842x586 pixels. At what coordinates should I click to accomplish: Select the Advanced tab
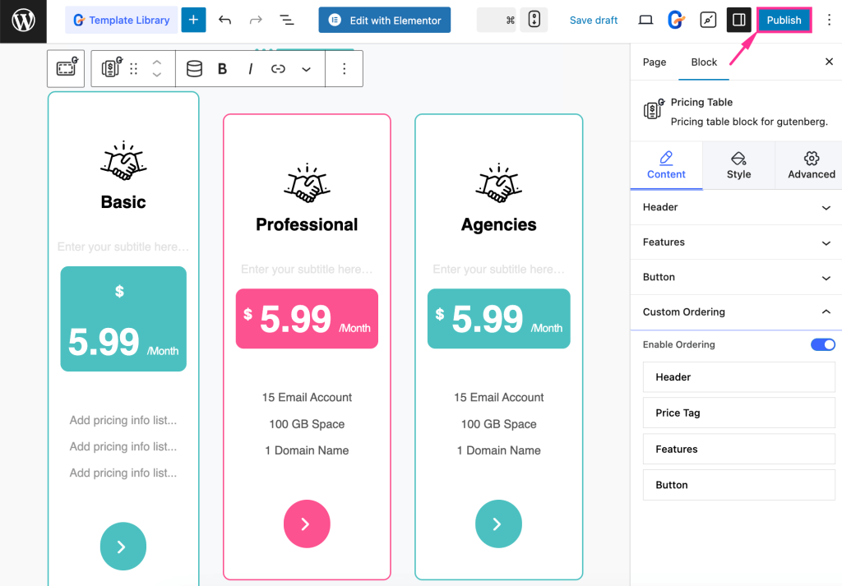(x=811, y=165)
